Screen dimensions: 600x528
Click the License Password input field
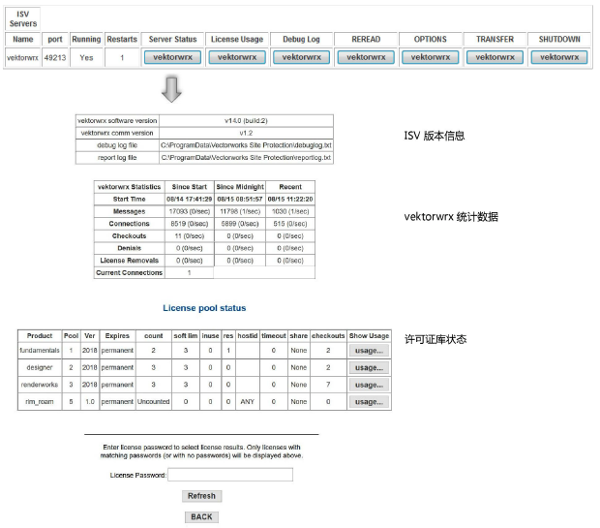(230, 475)
